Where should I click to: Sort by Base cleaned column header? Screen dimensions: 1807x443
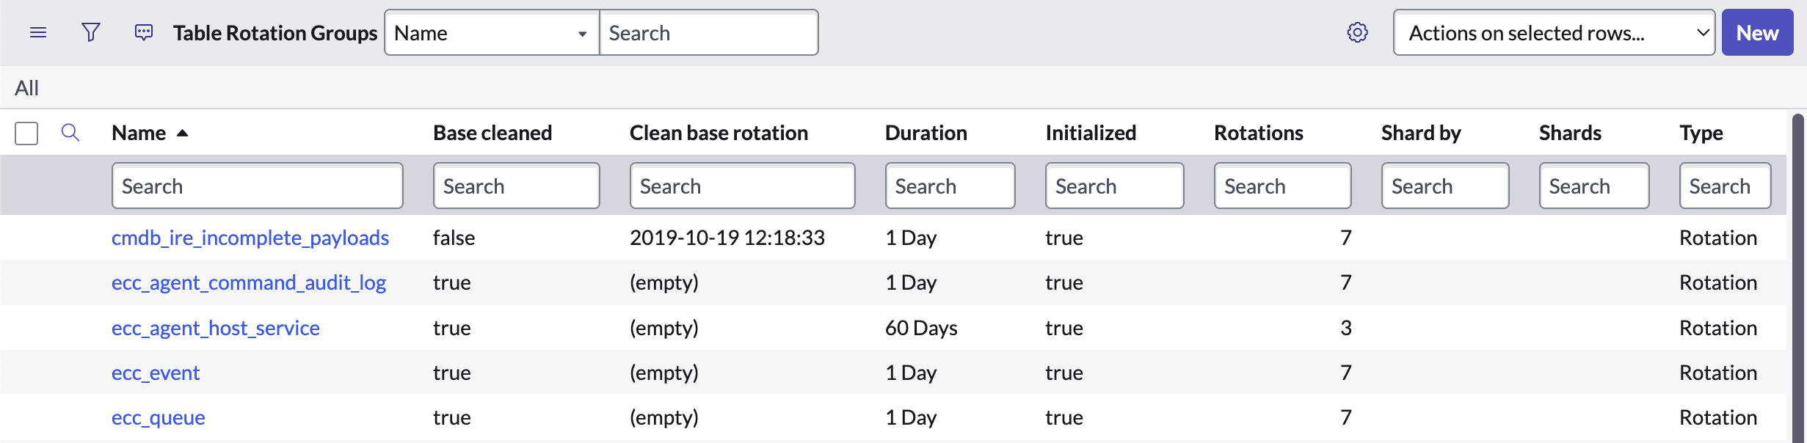tap(492, 133)
